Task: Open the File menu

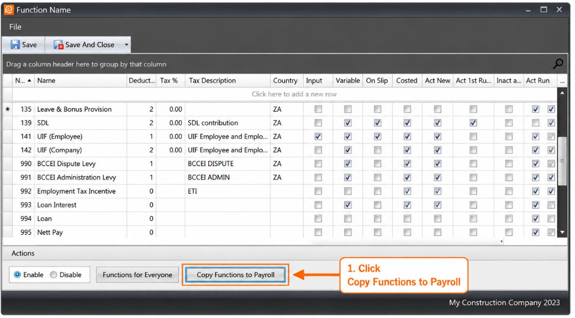Action: [16, 27]
